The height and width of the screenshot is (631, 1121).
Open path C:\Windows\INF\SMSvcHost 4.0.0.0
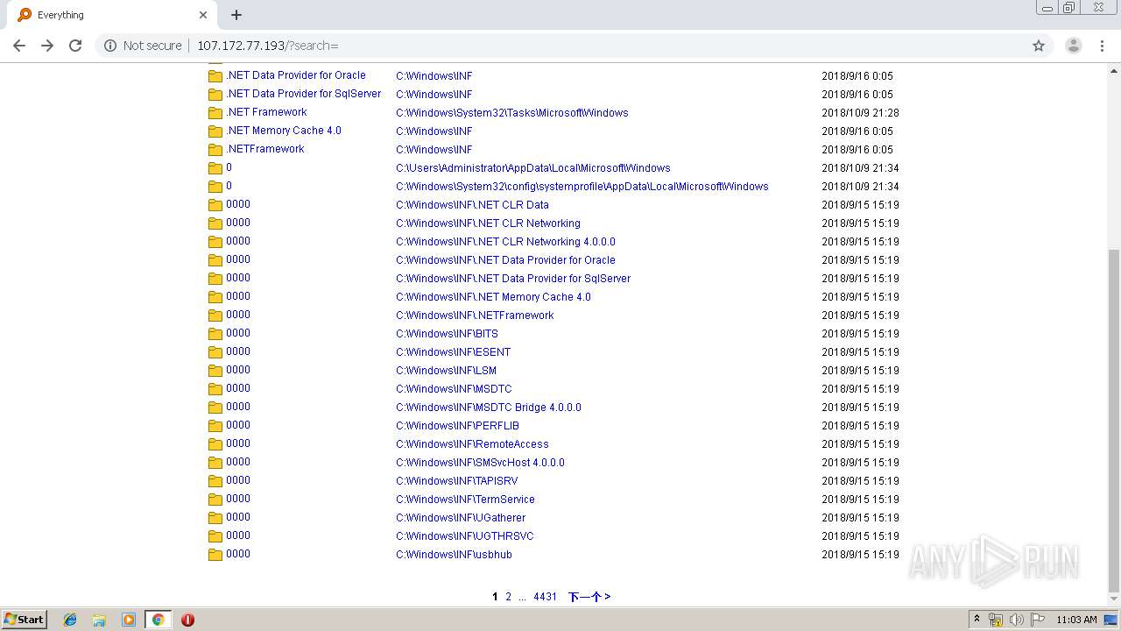480,463
